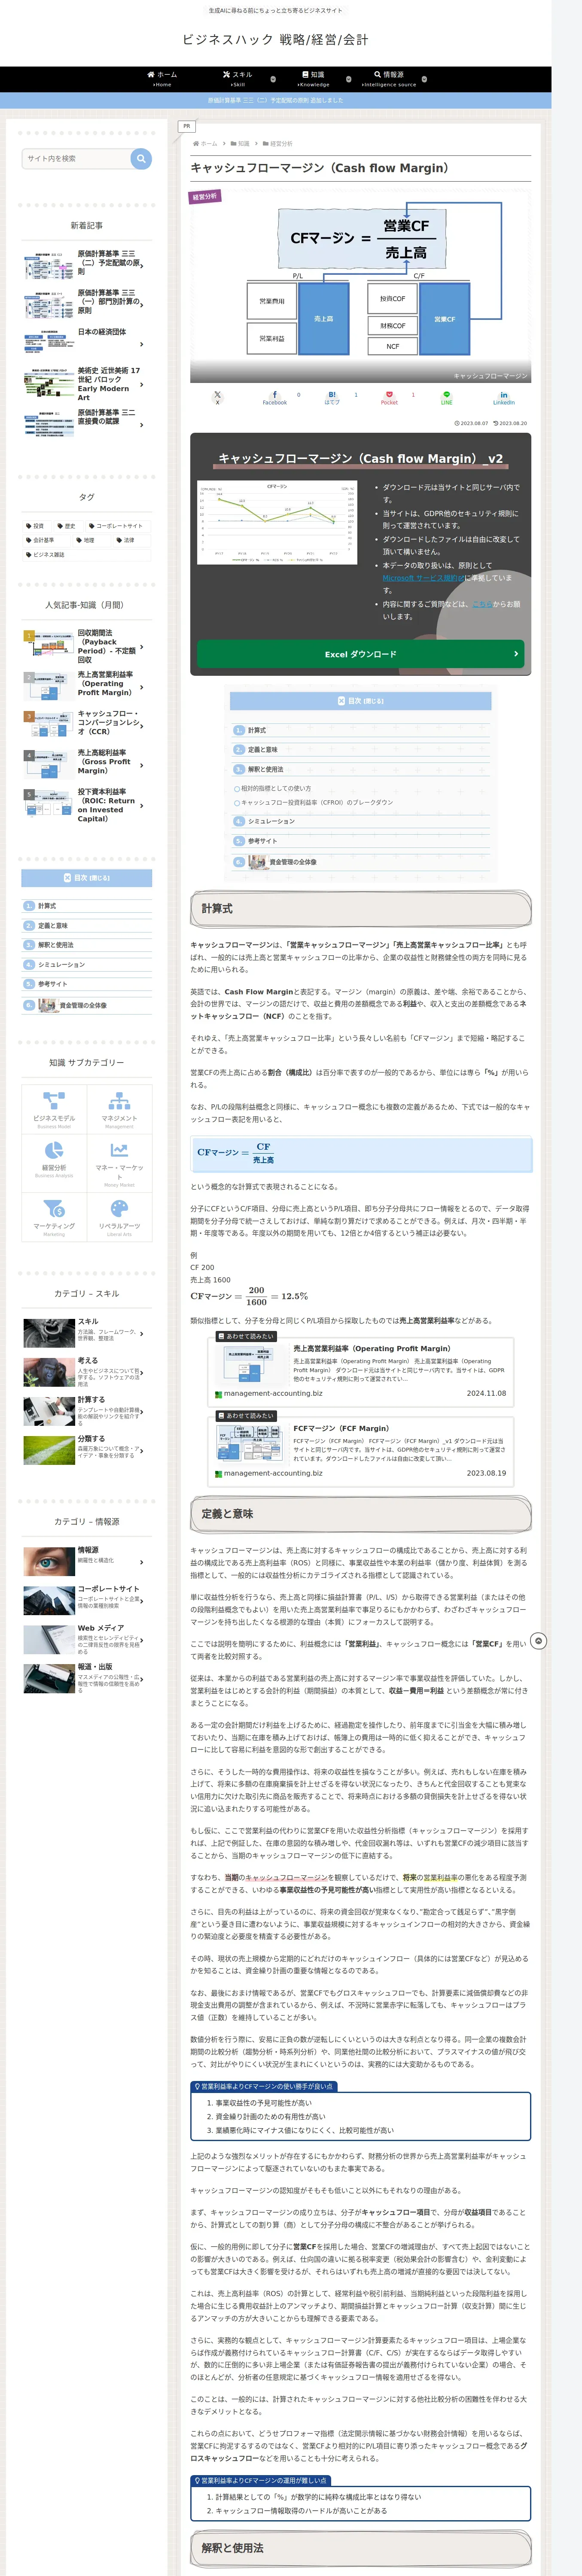This screenshot has height=2576, width=582.
Task: Open the ホーム navigation menu item
Action: click(x=162, y=79)
